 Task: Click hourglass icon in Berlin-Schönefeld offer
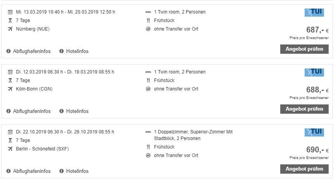point(10,140)
